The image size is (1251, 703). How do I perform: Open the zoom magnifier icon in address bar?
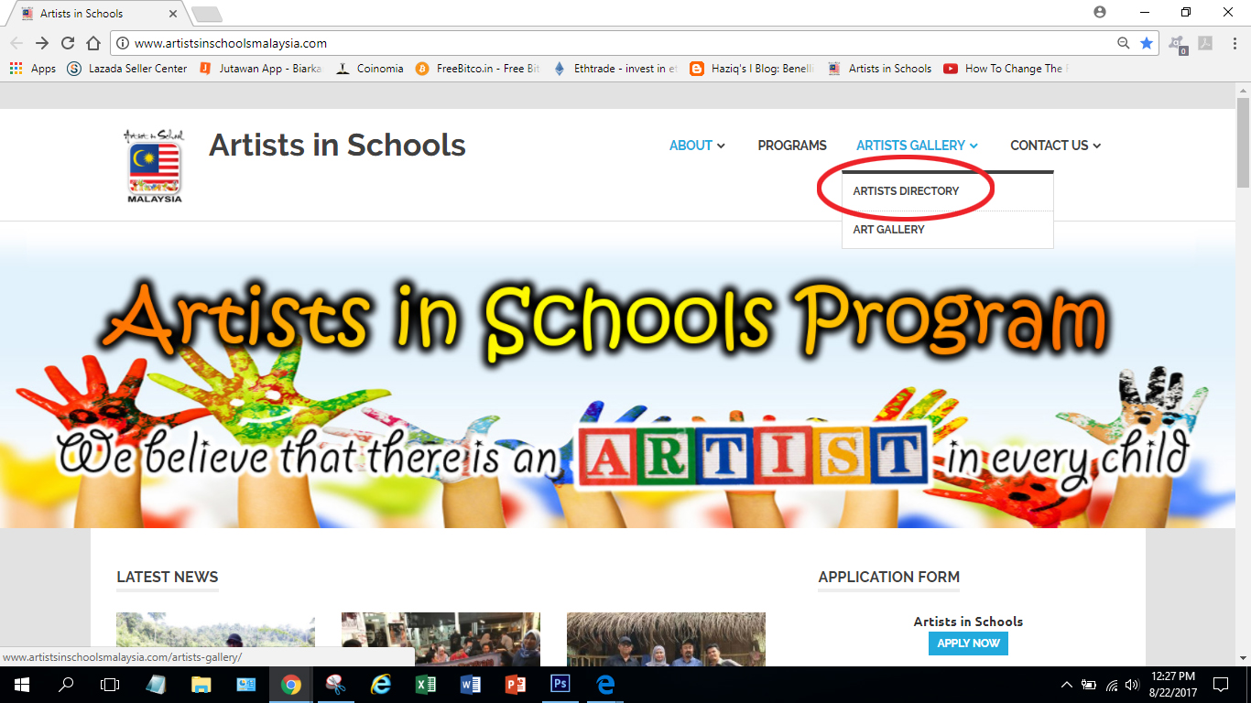click(1123, 43)
